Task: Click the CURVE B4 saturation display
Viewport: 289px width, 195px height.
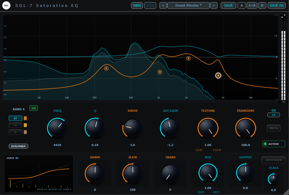Action: (39, 174)
